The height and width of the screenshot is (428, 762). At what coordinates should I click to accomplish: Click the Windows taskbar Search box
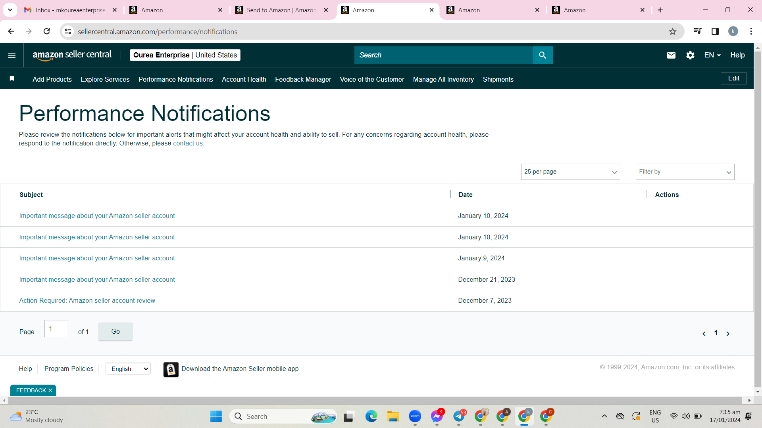283,416
